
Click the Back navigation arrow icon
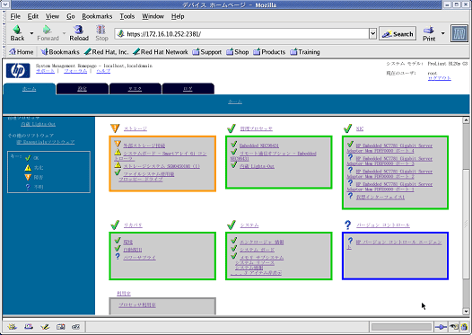coord(17,30)
